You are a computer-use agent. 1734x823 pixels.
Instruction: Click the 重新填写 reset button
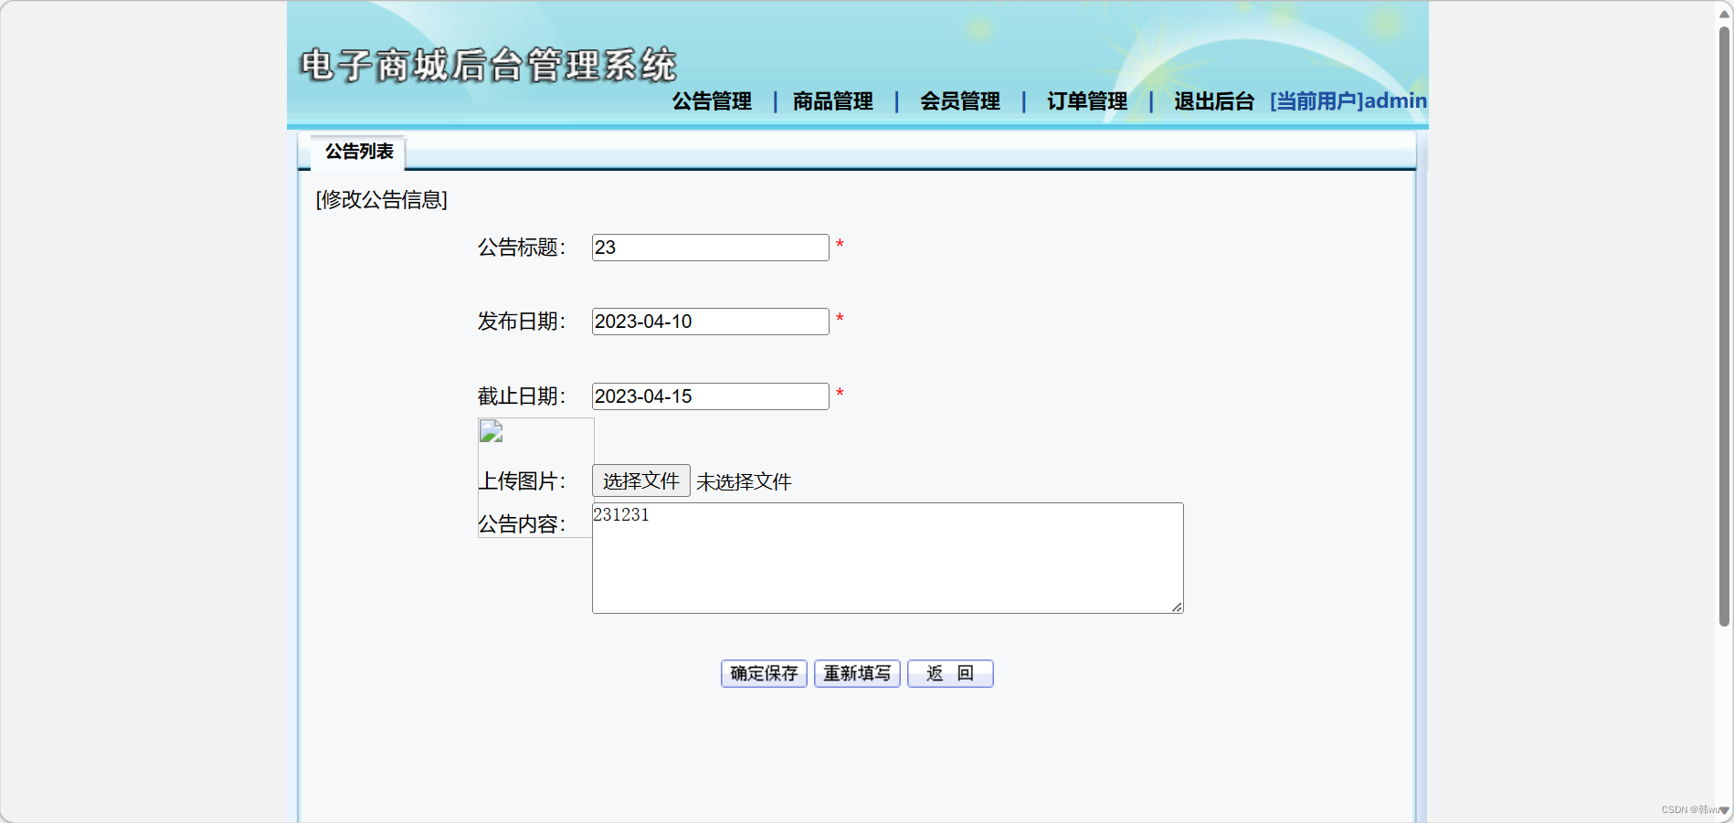pyautogui.click(x=857, y=673)
